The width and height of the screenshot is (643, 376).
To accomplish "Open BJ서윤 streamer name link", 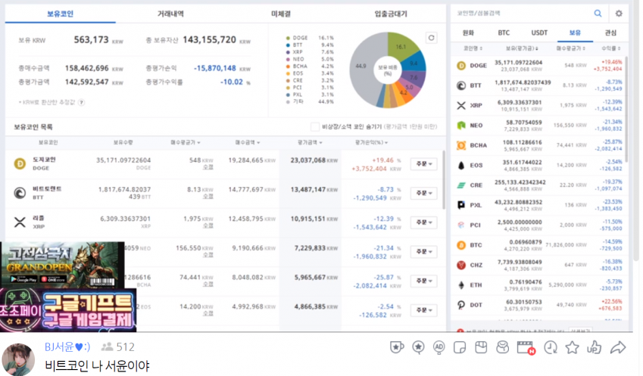I will tap(67, 347).
